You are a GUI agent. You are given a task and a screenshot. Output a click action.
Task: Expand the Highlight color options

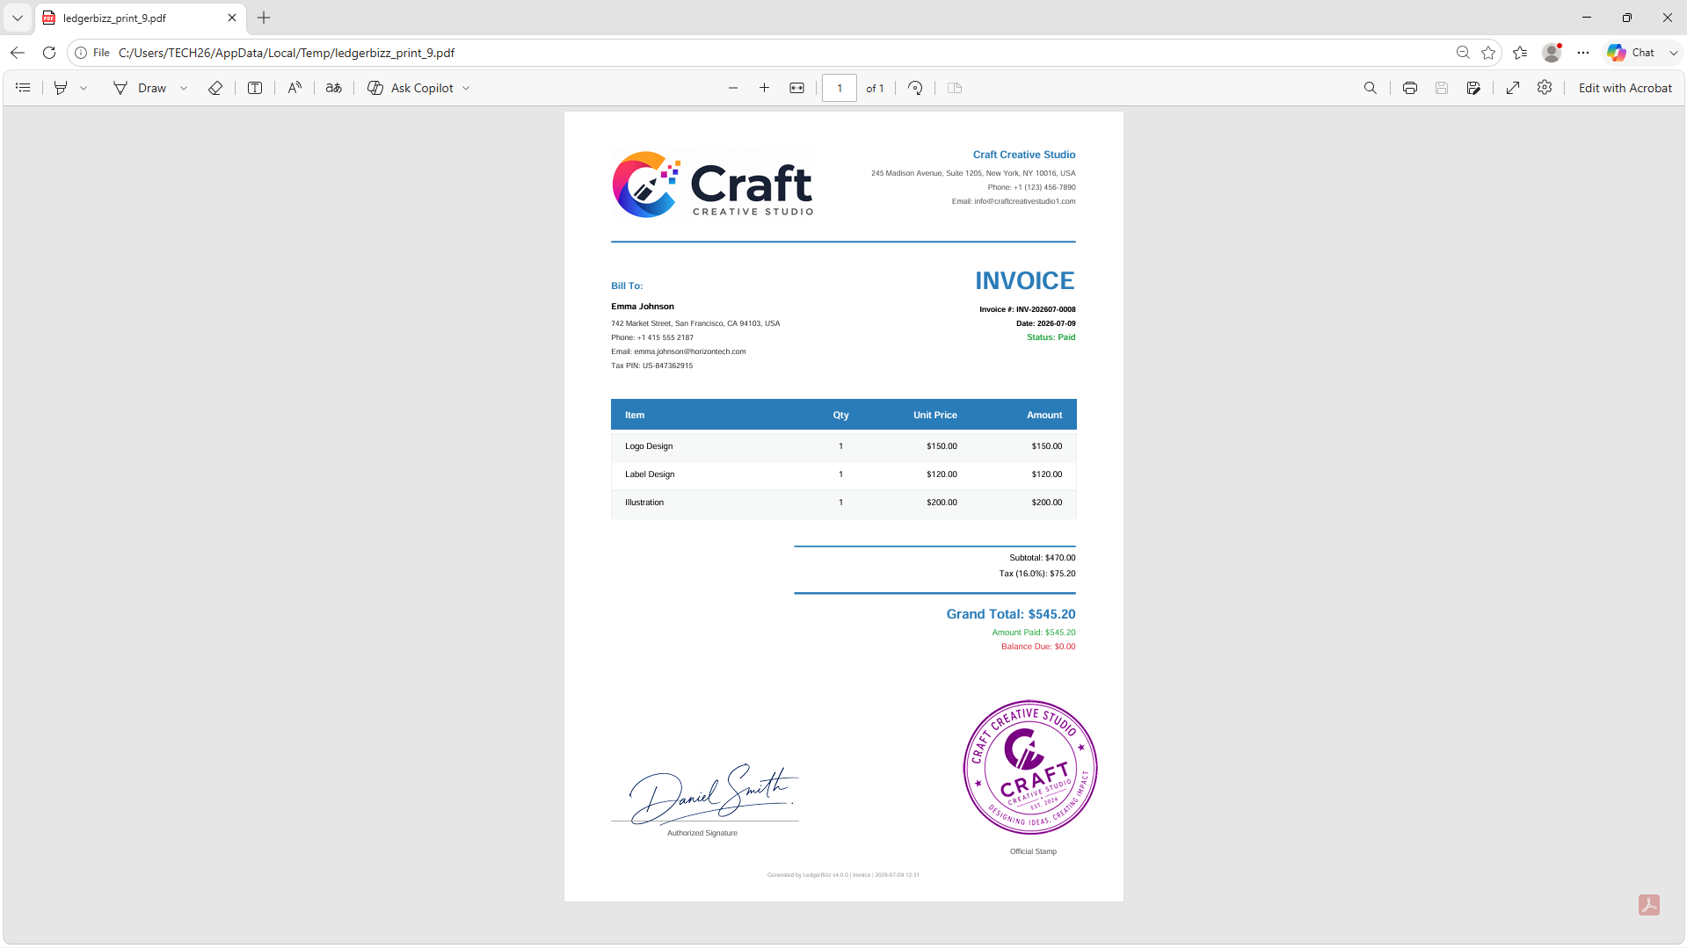click(84, 88)
